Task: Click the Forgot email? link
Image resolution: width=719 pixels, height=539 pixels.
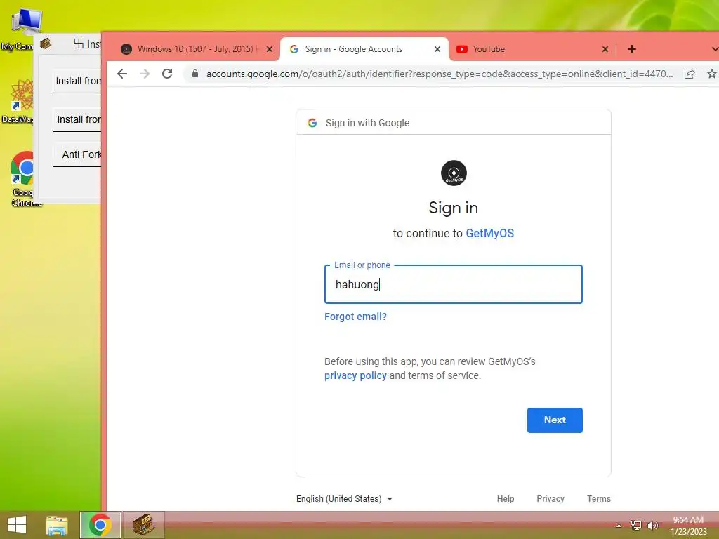Action: click(x=355, y=317)
